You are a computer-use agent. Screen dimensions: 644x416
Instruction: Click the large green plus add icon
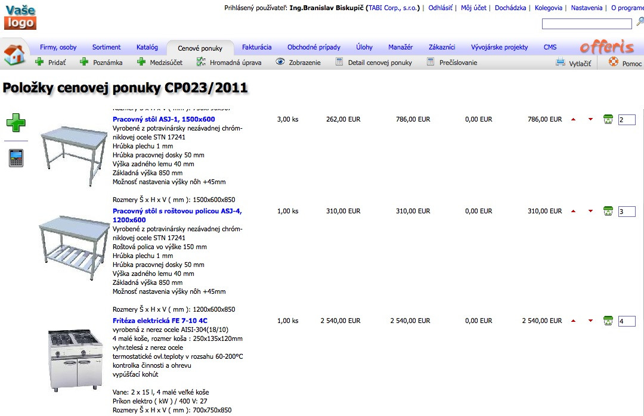pyautogui.click(x=16, y=122)
